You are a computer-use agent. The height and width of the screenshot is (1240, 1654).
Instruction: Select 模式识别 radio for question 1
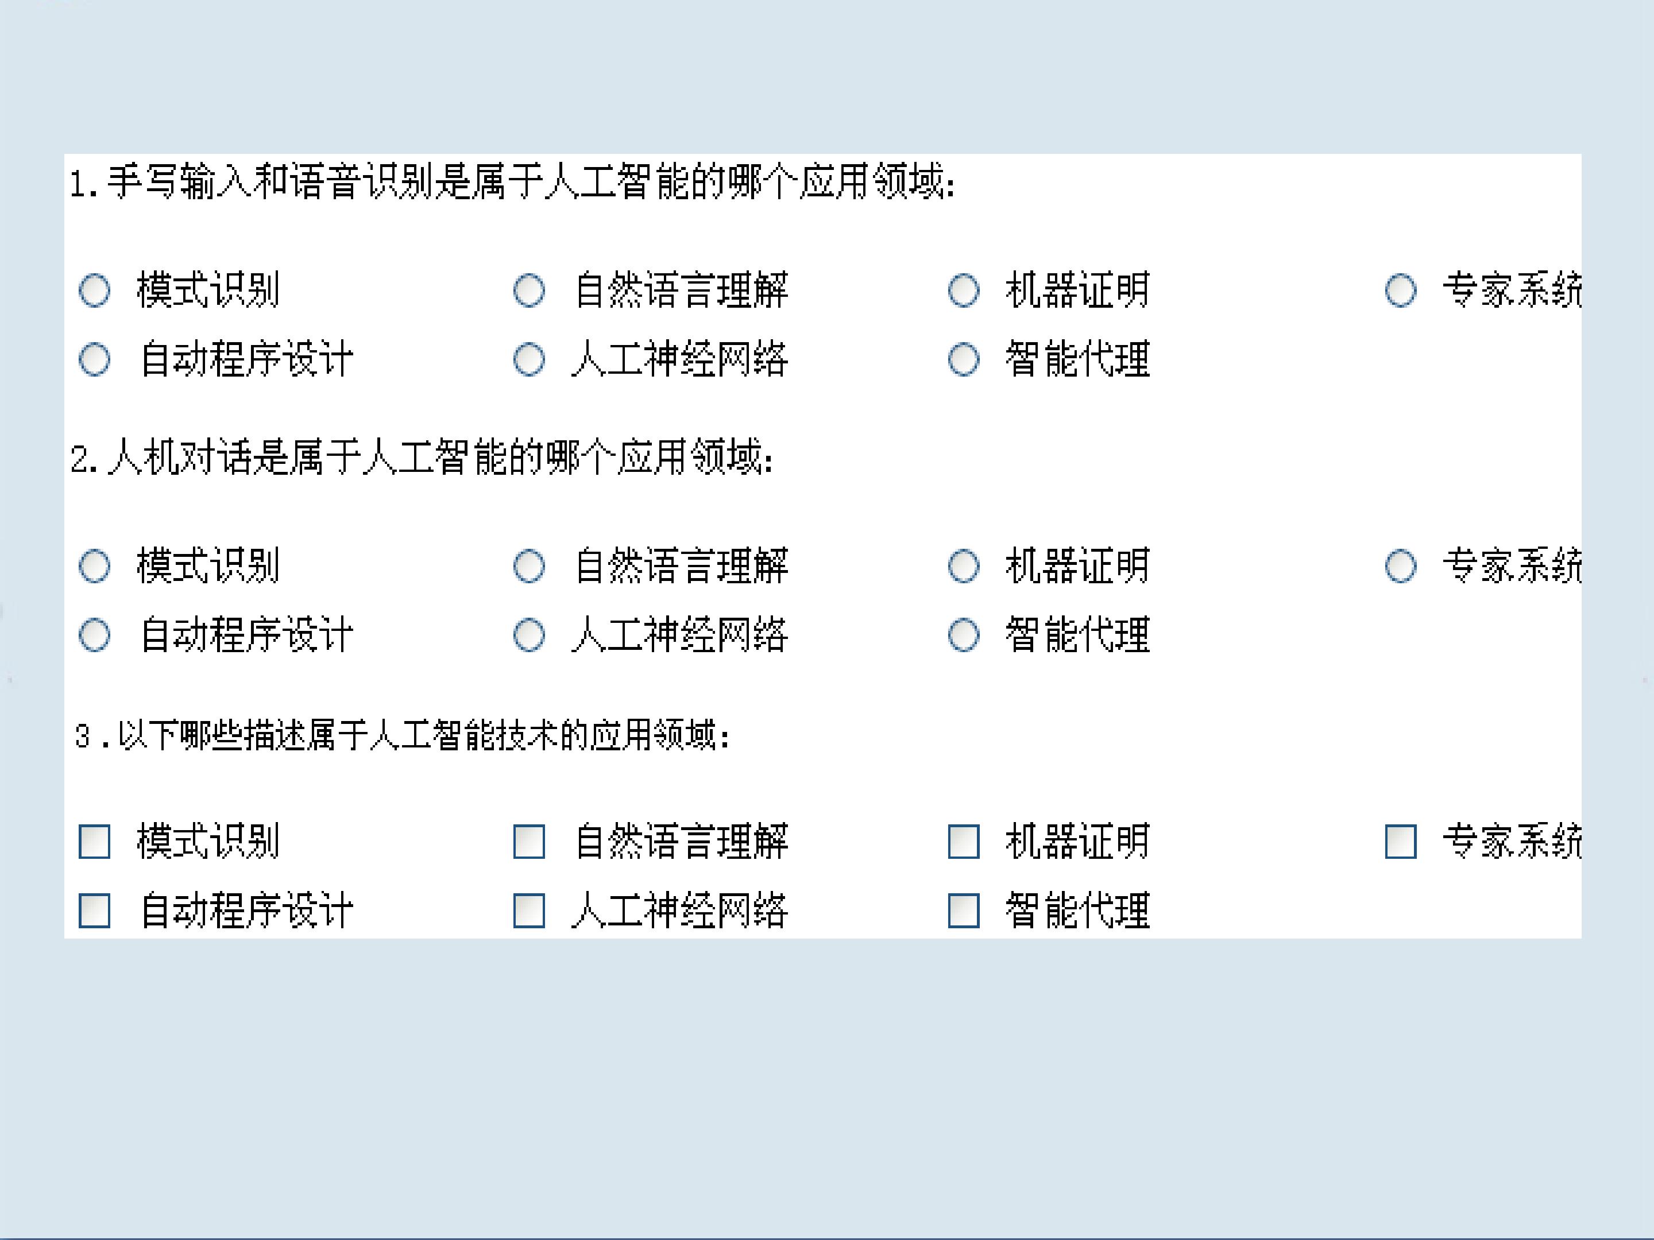[94, 290]
